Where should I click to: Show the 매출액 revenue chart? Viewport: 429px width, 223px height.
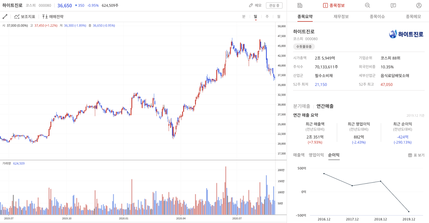coord(299,155)
